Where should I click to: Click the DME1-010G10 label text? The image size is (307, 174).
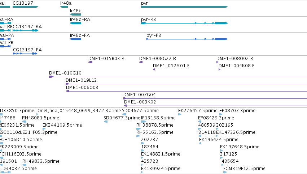coord(65,73)
